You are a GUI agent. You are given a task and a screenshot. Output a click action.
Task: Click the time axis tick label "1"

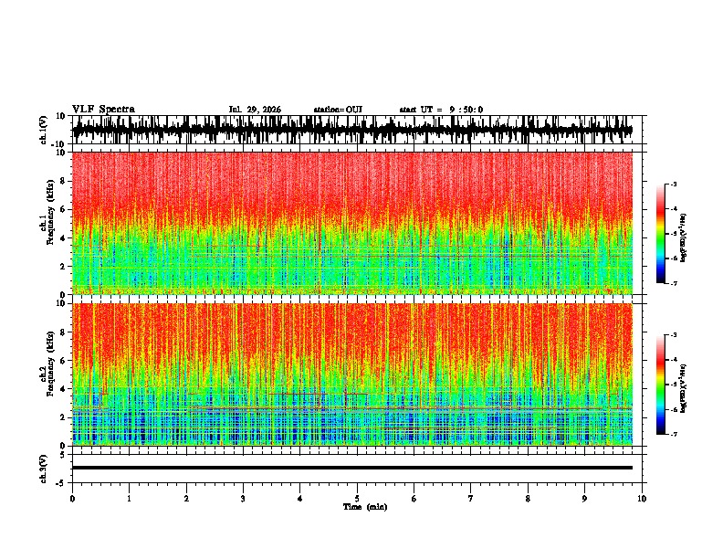(129, 499)
